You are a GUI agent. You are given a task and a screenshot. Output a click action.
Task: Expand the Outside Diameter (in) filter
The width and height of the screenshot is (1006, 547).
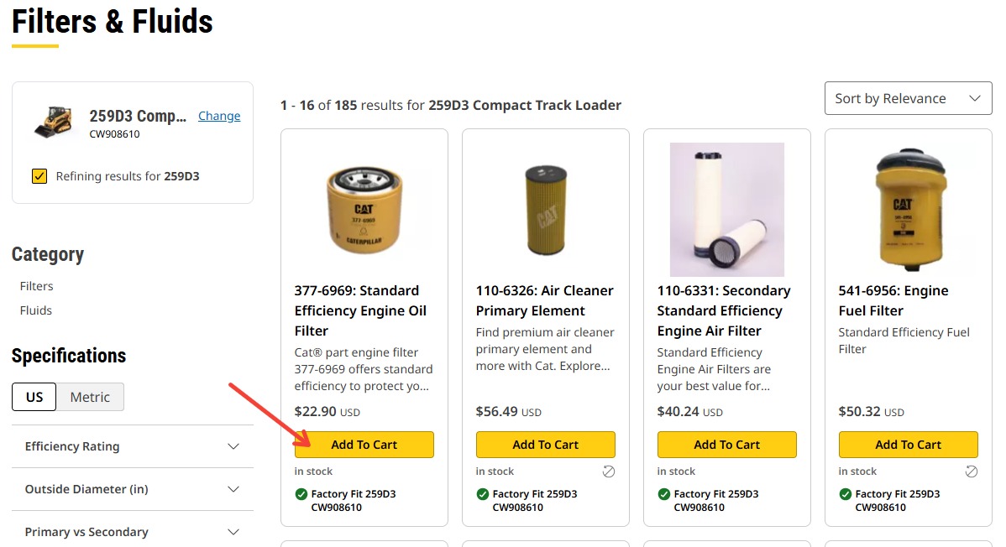click(x=133, y=489)
